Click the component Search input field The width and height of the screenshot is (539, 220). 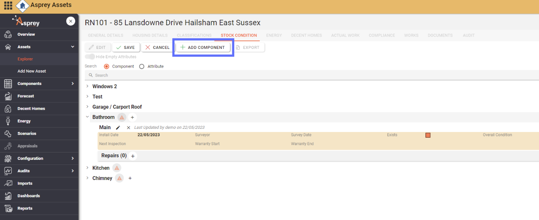tap(271, 75)
